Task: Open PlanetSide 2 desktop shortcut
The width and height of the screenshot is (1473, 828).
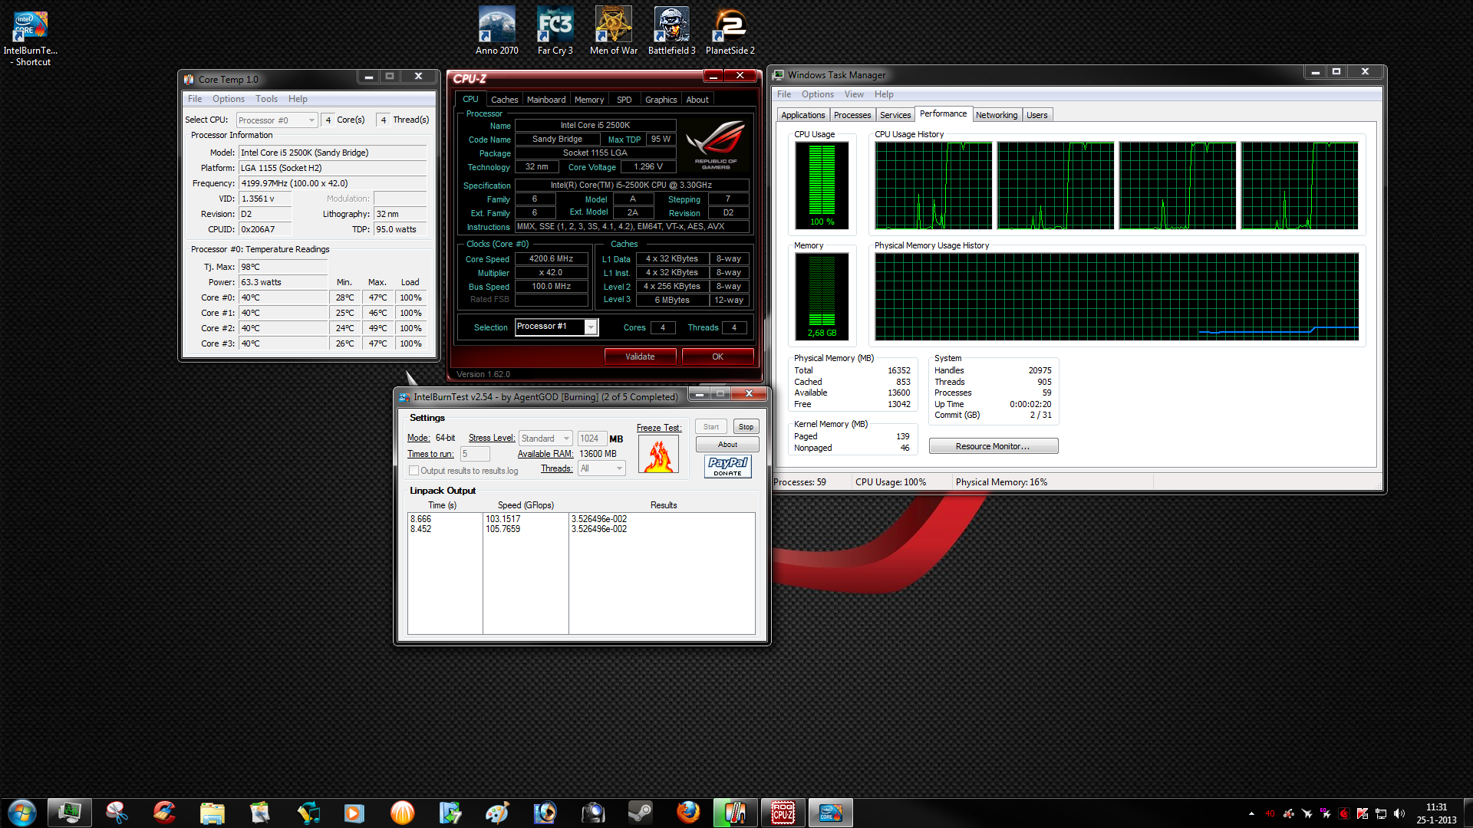Action: pos(730,31)
